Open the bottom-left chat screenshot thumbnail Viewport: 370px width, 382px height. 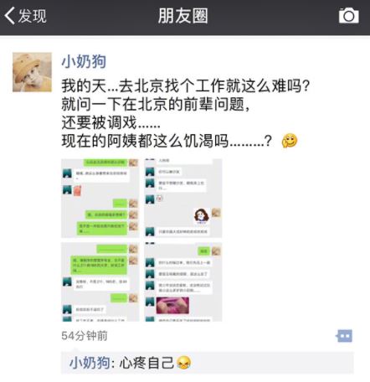click(x=100, y=281)
